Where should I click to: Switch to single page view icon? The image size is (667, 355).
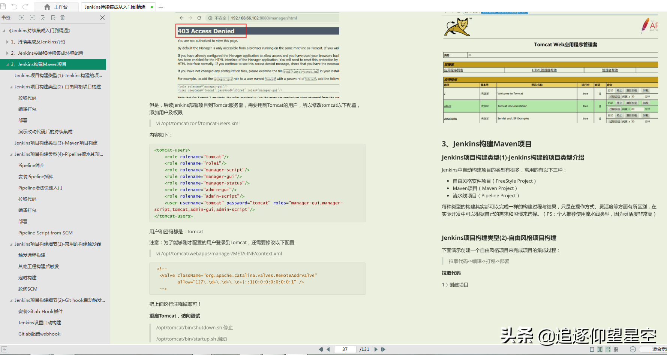click(592, 349)
